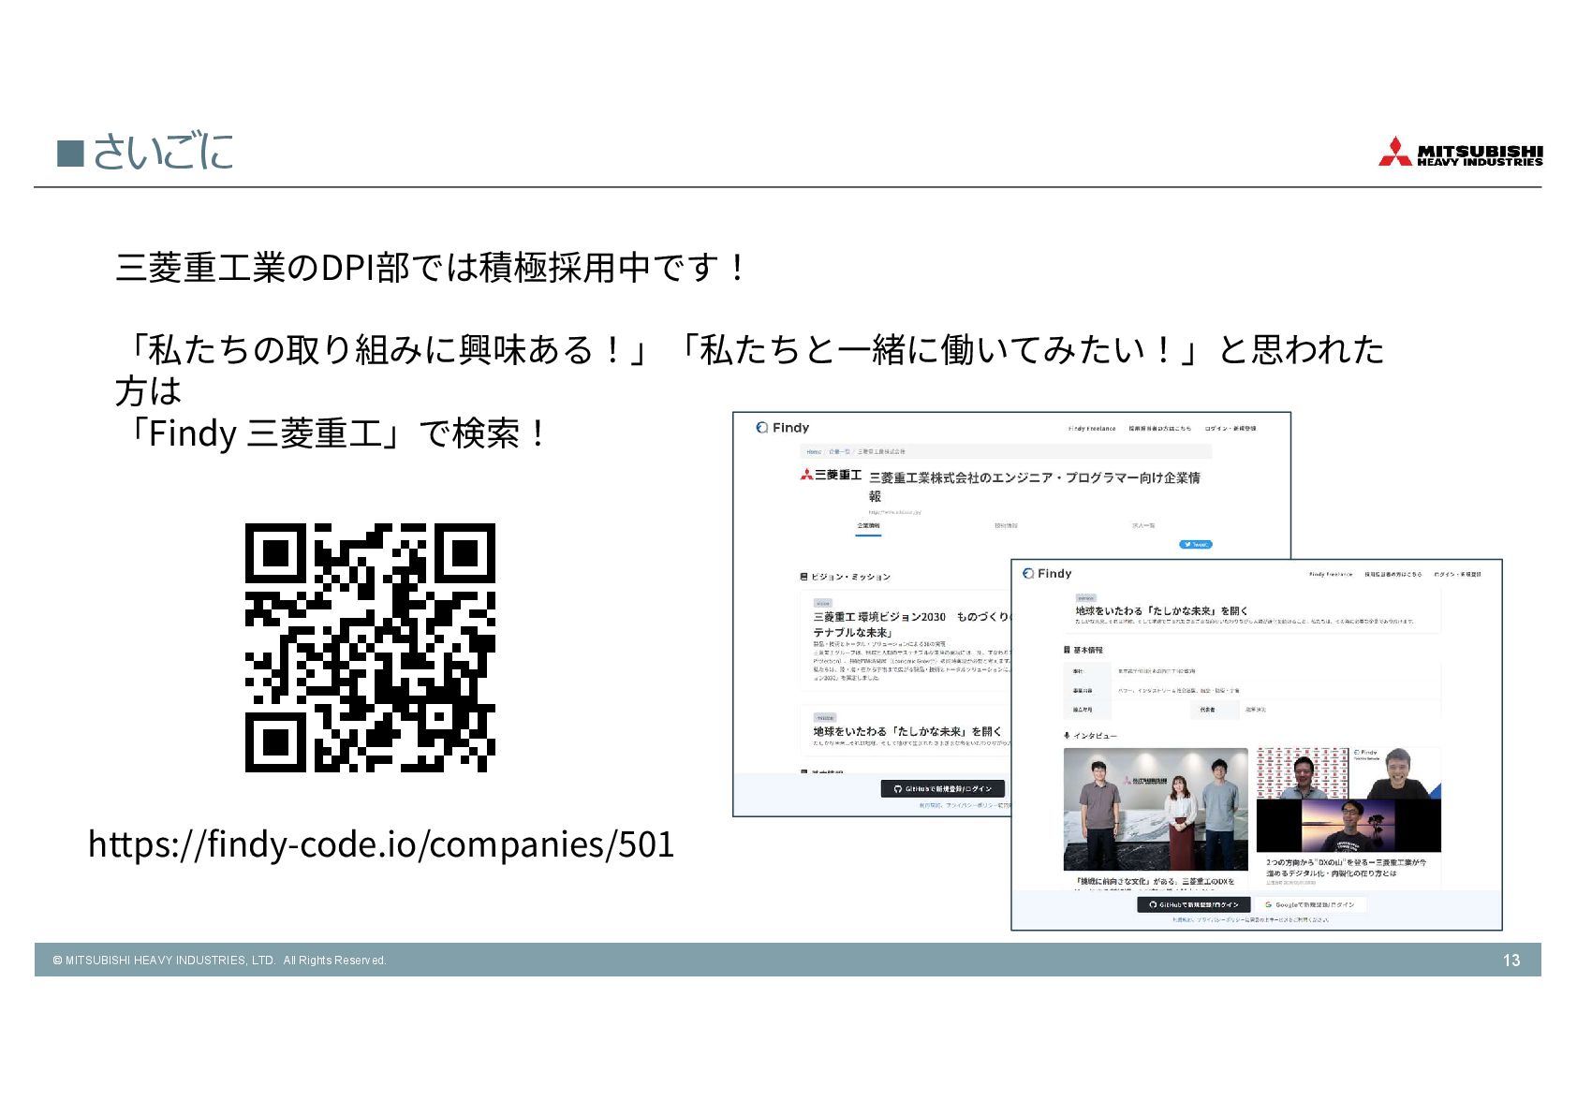The width and height of the screenshot is (1577, 1115).
Task: Open Findy Freelance link in the front Findy screenshot
Action: [x=1331, y=575]
